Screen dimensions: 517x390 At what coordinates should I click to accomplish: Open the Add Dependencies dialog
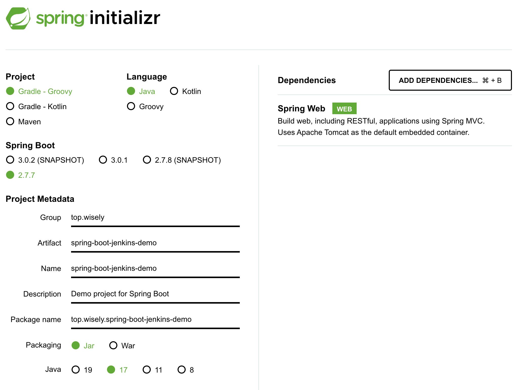450,80
